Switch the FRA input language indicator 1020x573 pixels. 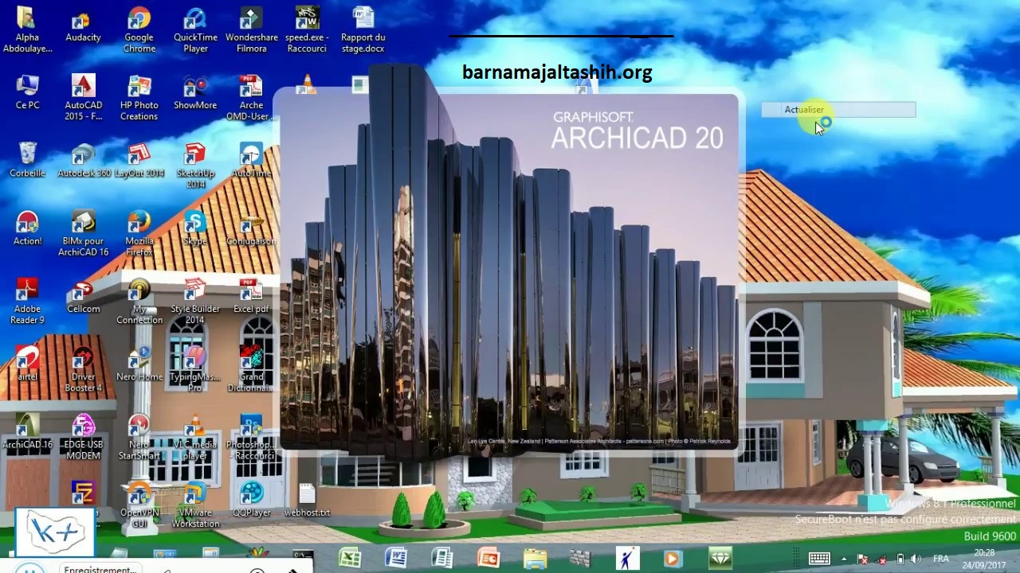pos(941,559)
